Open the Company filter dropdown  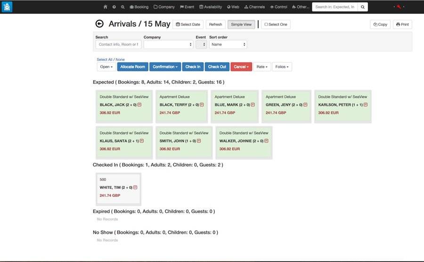[168, 44]
